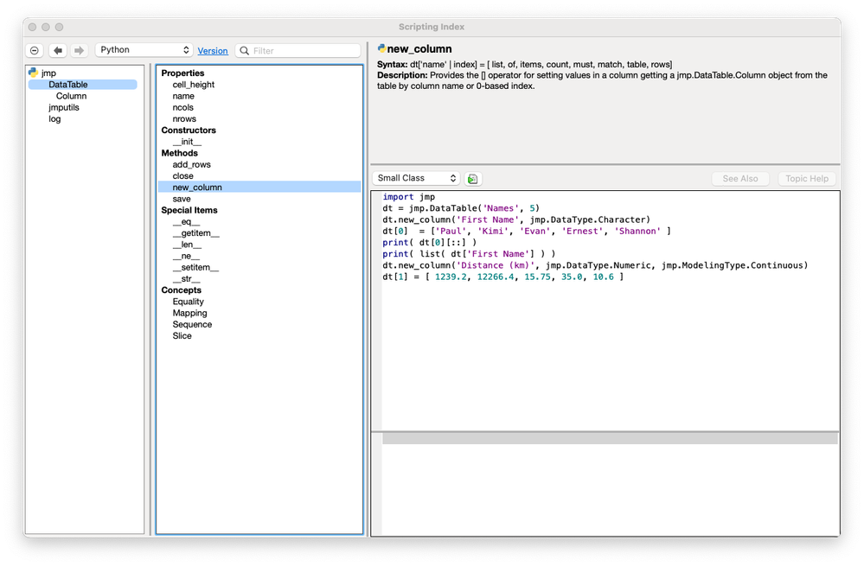Click the Python logo next to jmp
The width and height of the screenshot is (864, 566).
click(x=33, y=73)
